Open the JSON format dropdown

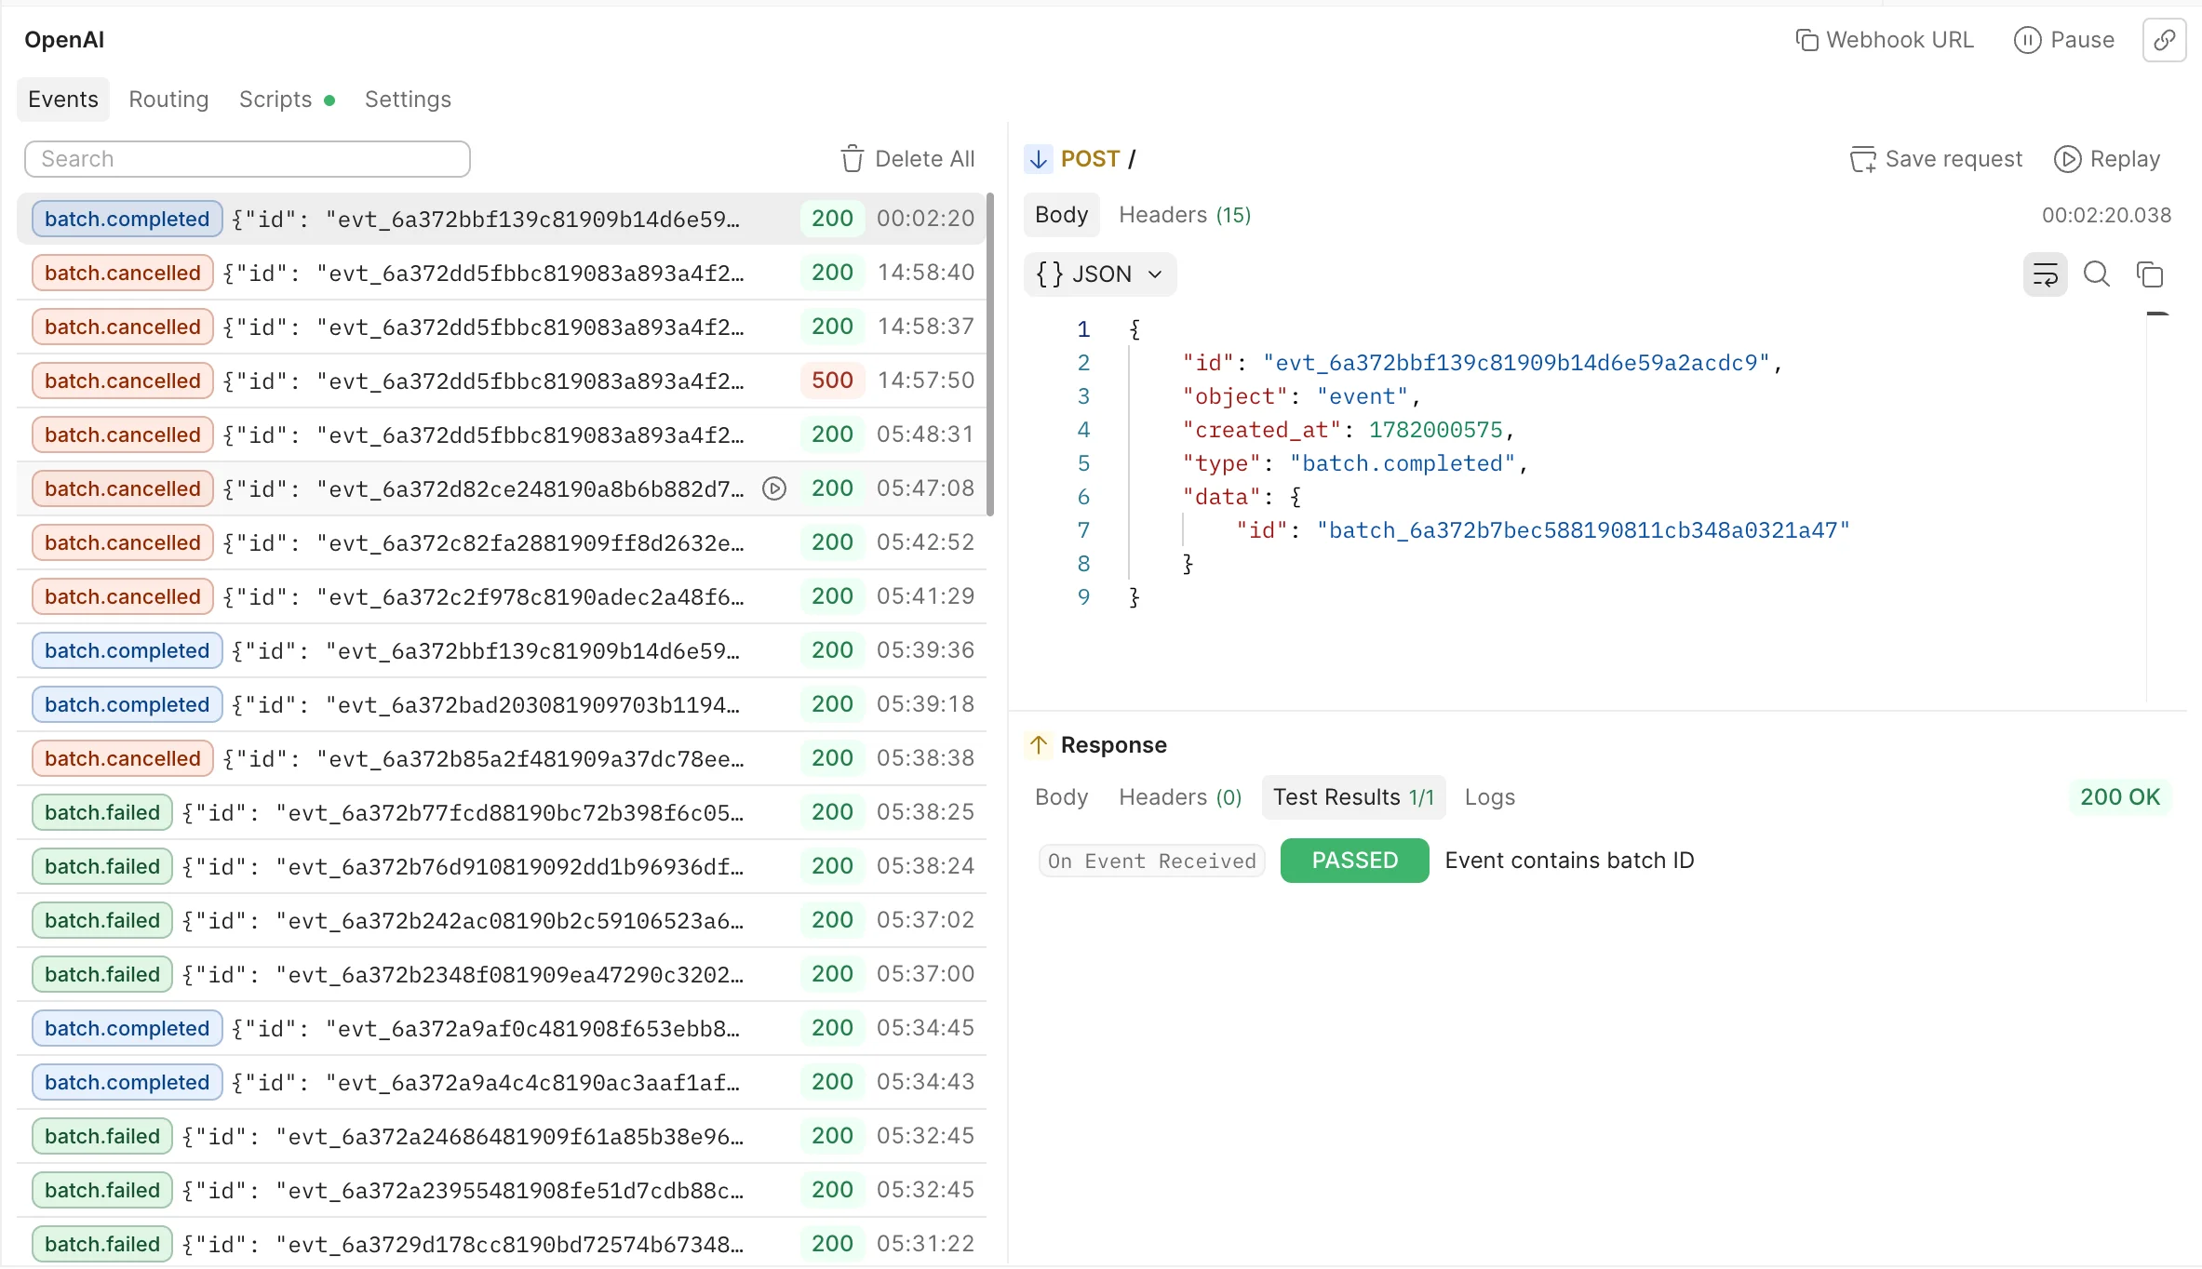(1100, 274)
